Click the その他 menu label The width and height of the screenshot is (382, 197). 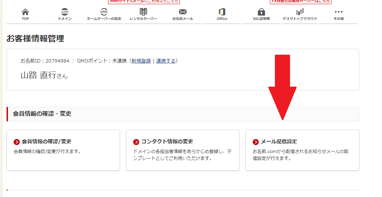click(339, 19)
